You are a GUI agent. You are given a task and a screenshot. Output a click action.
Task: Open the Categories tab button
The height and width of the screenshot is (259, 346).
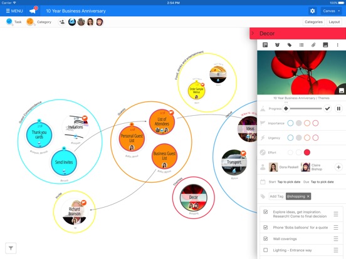coord(313,22)
